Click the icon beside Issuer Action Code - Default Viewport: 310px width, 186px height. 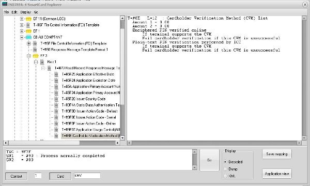coord(56,111)
